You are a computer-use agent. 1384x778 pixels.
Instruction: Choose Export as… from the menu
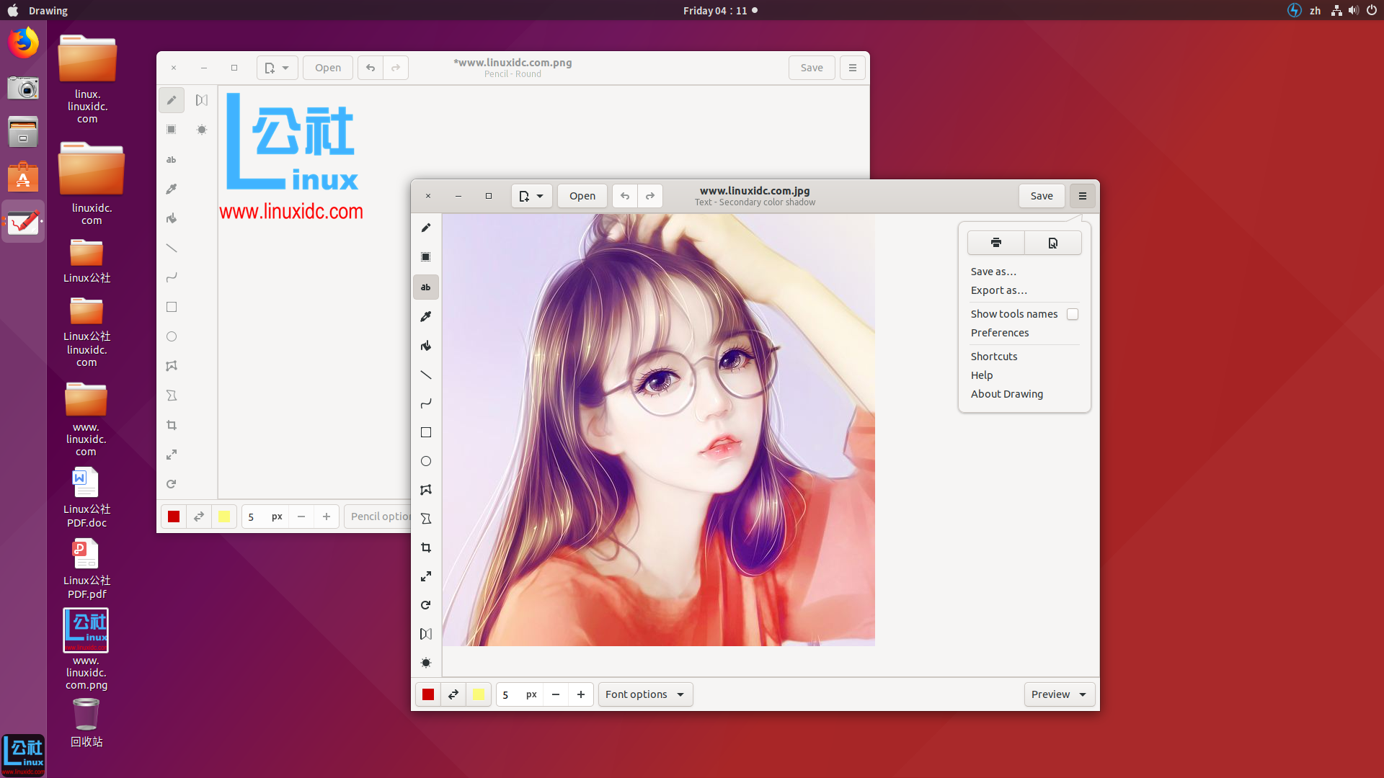point(999,290)
